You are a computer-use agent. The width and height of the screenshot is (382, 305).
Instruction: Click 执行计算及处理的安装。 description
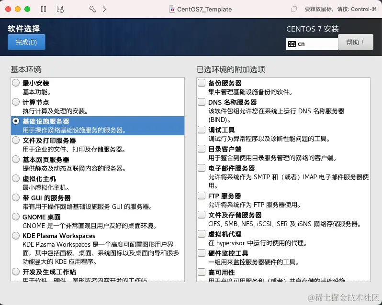[x=56, y=111]
